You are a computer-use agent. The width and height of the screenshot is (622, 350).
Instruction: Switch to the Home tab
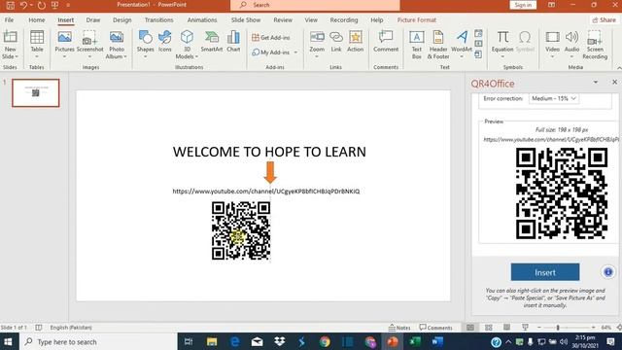point(37,19)
